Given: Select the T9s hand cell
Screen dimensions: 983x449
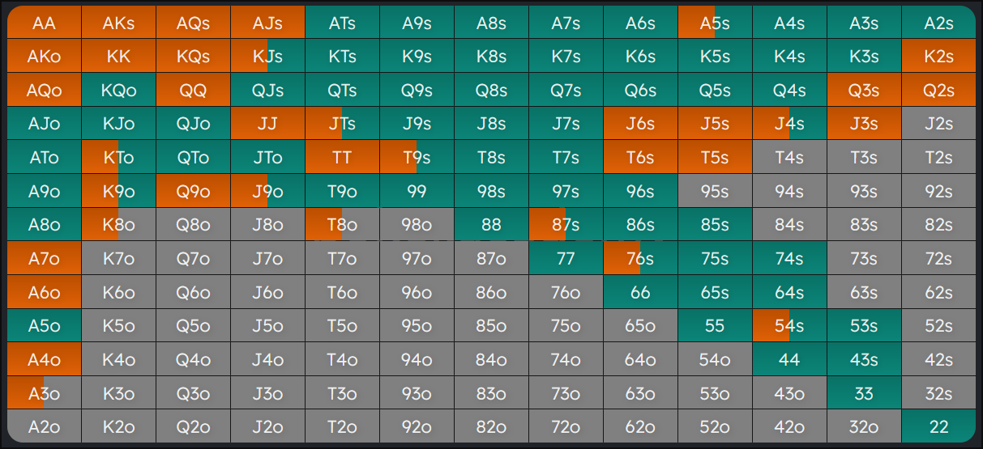Looking at the screenshot, I should point(417,157).
